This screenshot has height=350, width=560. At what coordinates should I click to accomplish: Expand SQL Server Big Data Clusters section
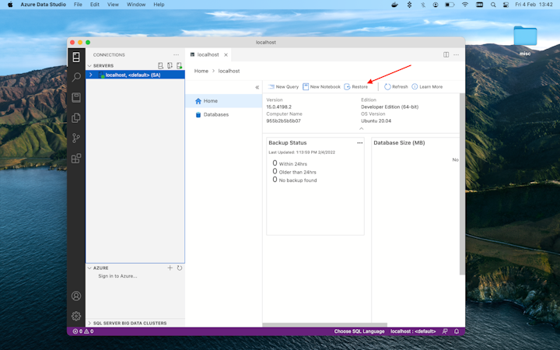[89, 323]
